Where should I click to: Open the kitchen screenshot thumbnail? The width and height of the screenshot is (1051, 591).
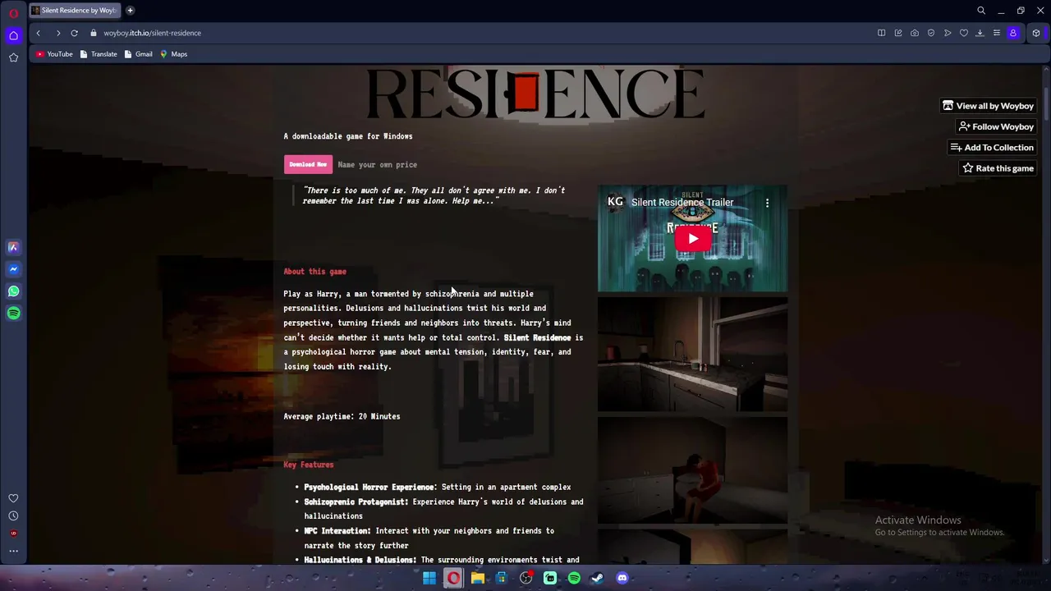[692, 354]
